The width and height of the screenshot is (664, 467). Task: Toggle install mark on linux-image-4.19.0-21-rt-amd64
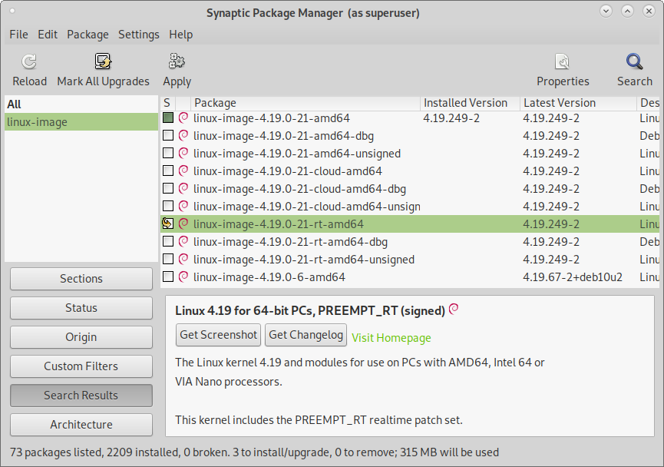click(168, 224)
